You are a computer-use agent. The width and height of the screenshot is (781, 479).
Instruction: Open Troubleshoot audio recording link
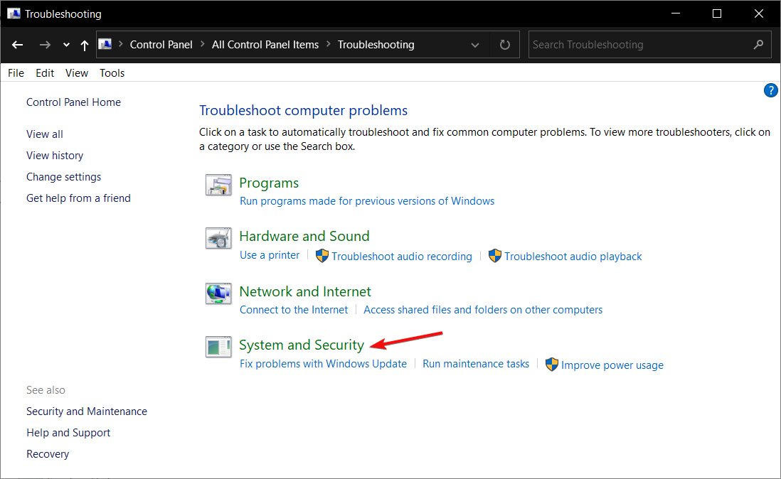pos(402,256)
